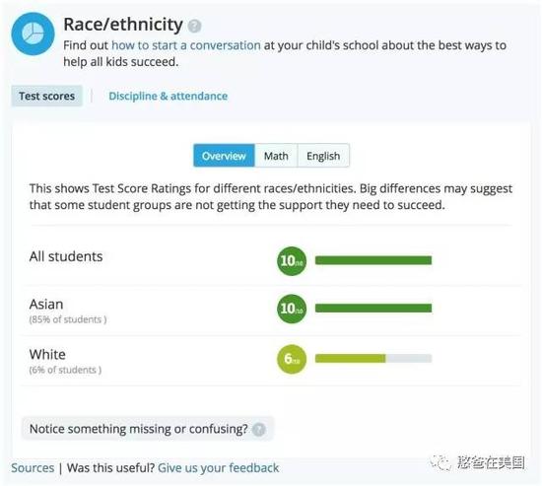542x486 pixels.
Task: Click help icon next to Race/ethnicity heading
Action: [194, 26]
